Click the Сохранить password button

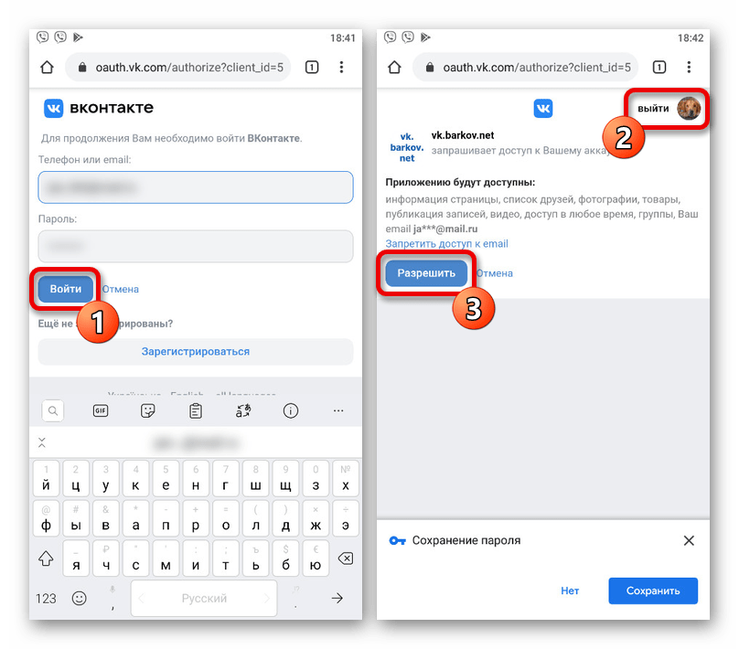(653, 590)
